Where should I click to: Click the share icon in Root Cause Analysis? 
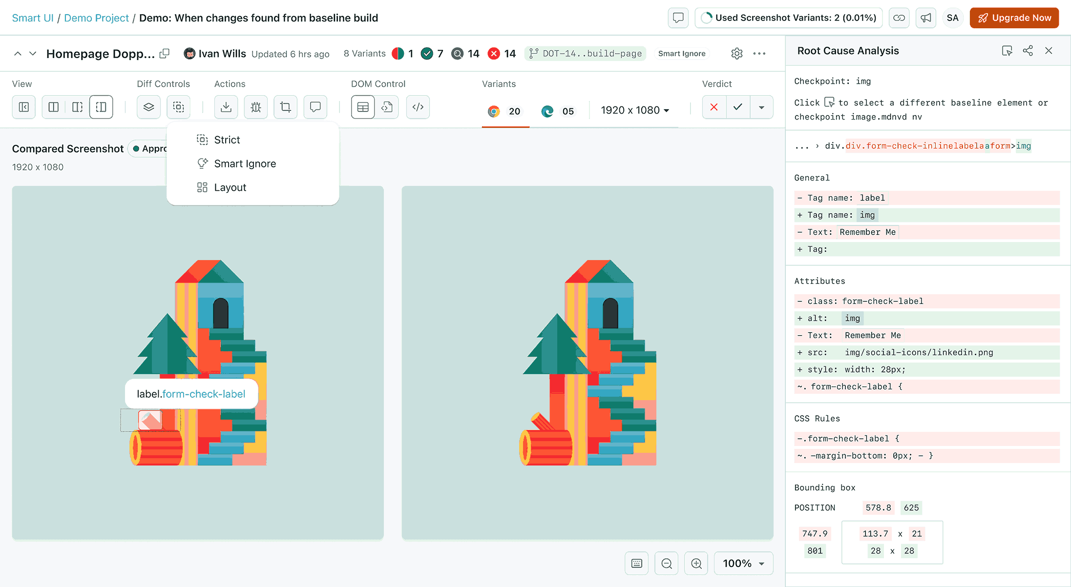tap(1028, 51)
